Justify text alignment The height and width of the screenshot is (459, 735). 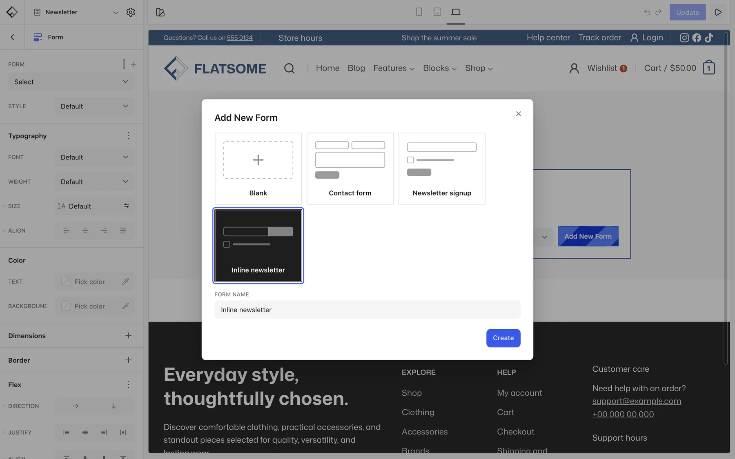pos(123,231)
